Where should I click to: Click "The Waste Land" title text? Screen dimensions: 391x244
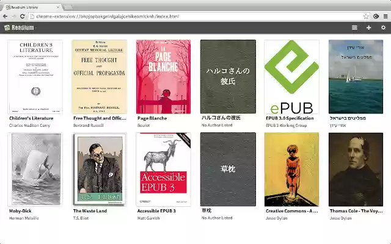point(90,211)
